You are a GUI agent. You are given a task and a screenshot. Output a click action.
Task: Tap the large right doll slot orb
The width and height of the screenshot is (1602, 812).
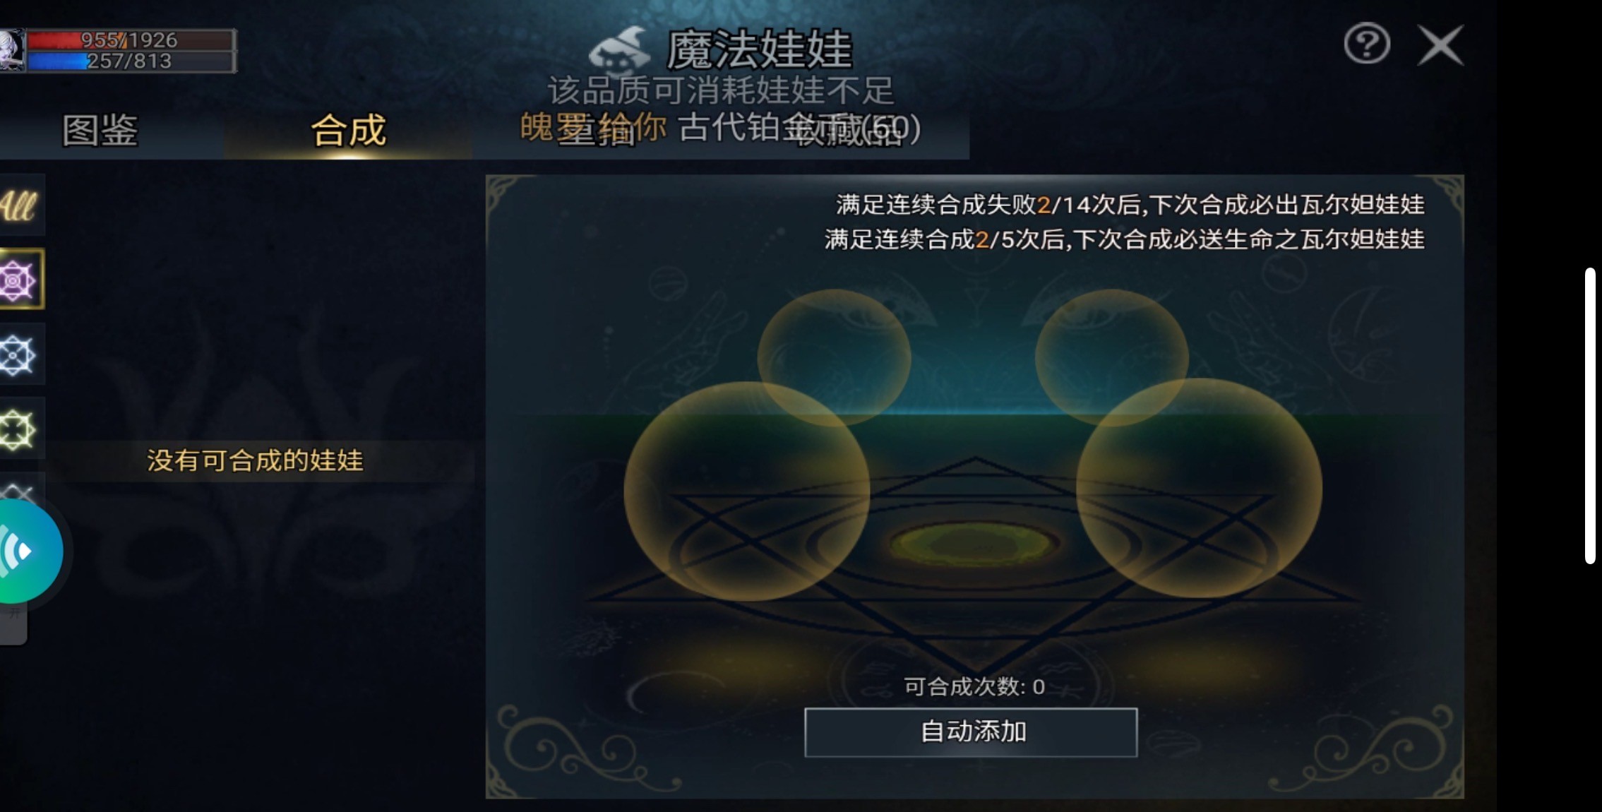[1199, 489]
